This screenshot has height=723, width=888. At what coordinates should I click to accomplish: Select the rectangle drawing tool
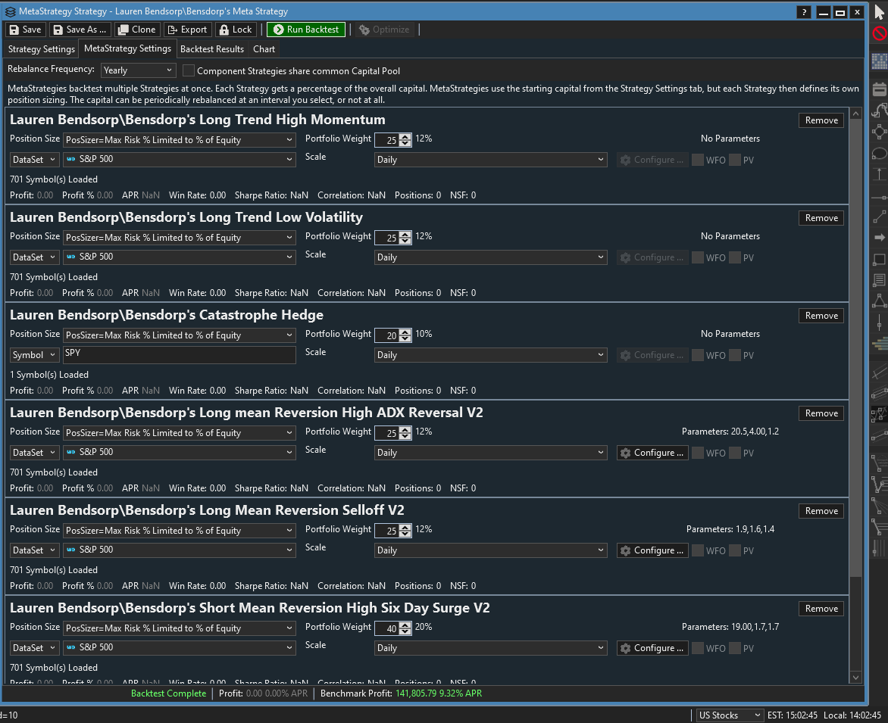click(x=879, y=259)
